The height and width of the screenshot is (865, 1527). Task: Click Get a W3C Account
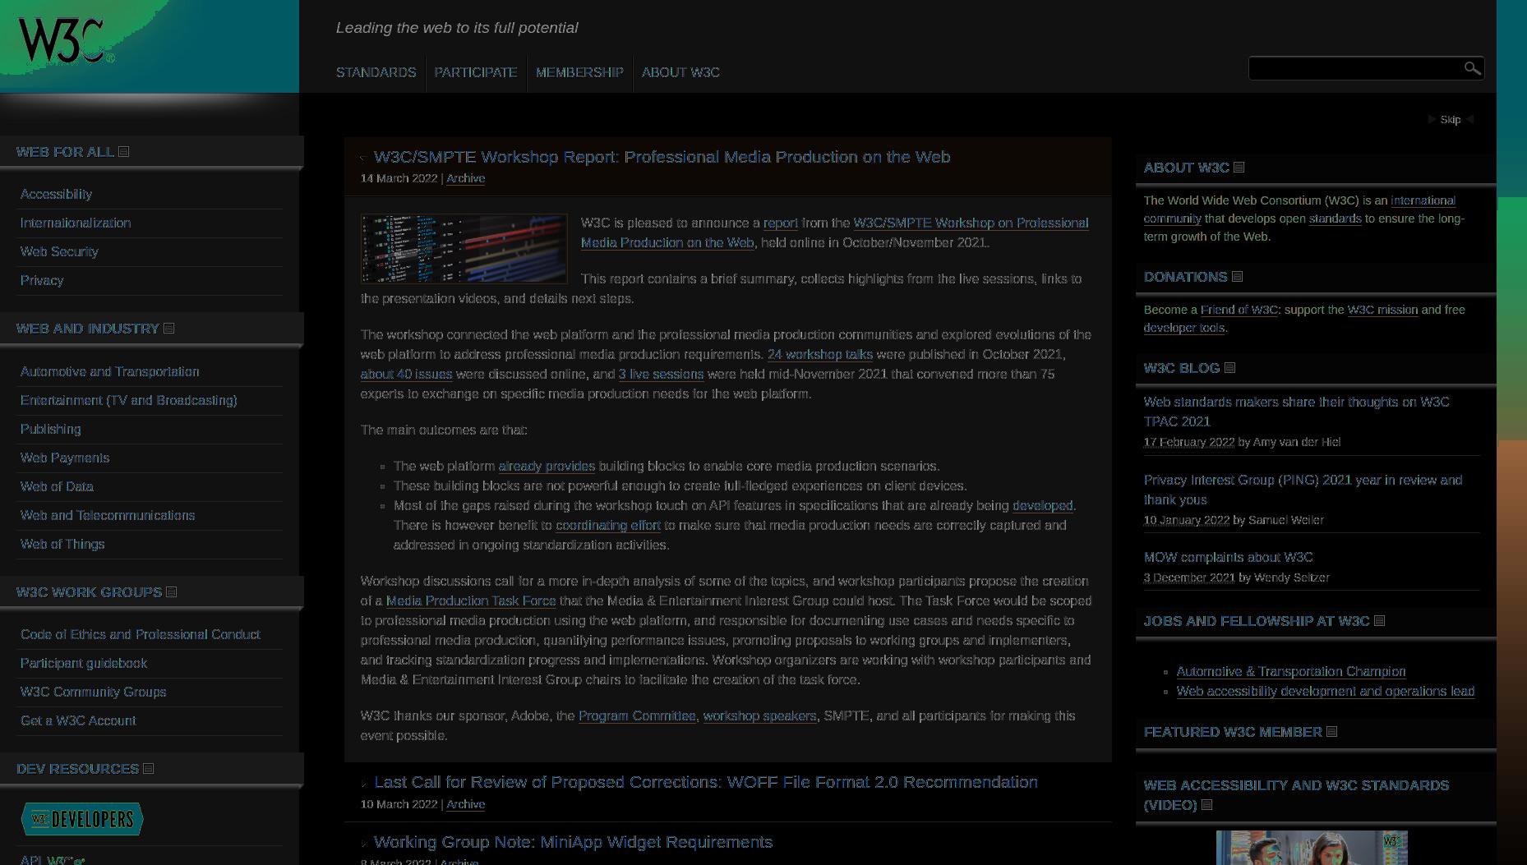pyautogui.click(x=78, y=720)
